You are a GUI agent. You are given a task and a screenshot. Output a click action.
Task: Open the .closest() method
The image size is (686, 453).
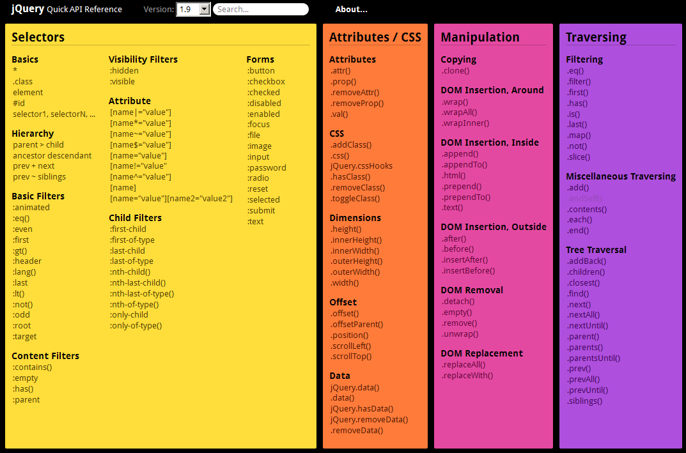click(583, 282)
